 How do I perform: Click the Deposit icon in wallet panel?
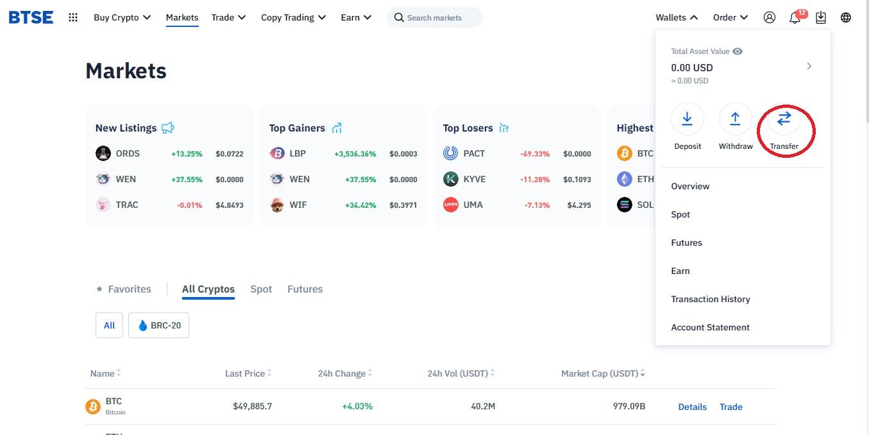tap(687, 119)
